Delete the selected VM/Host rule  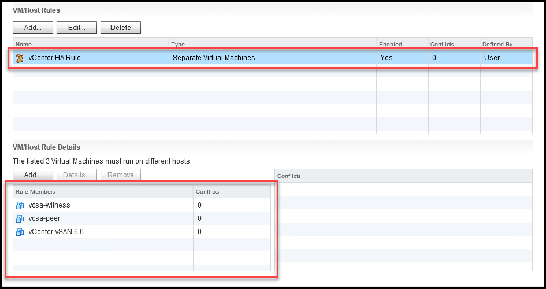(121, 28)
